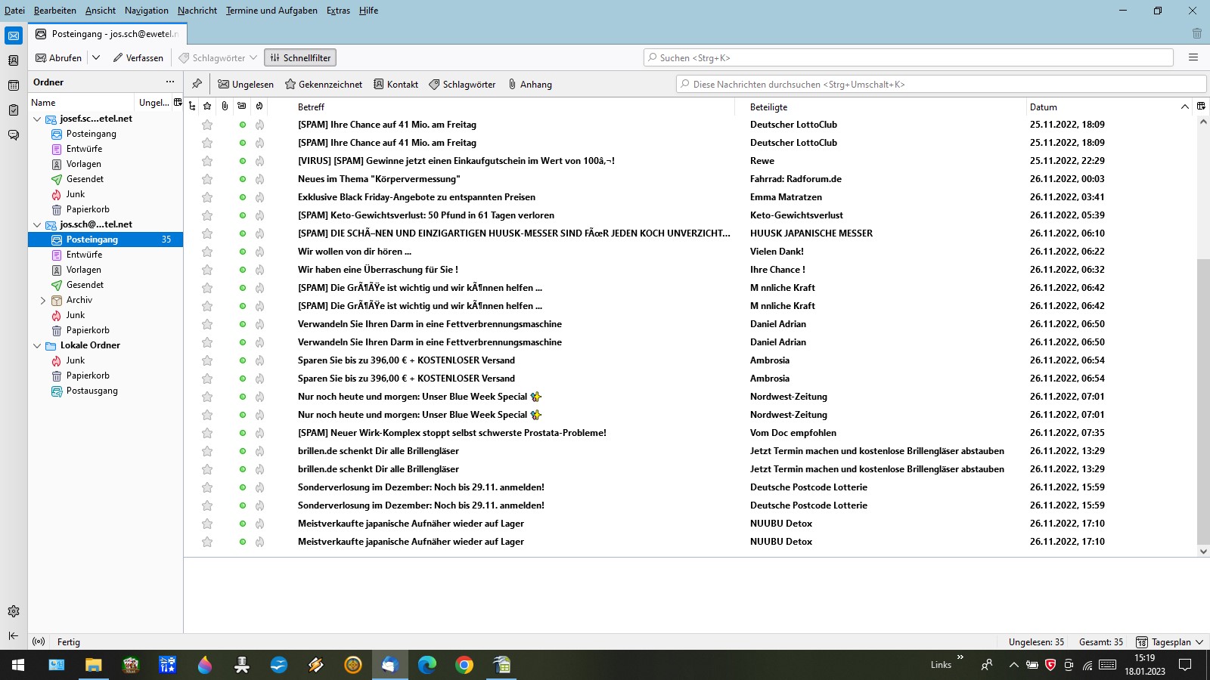
Task: Open the Extras menu
Action: pyautogui.click(x=338, y=11)
